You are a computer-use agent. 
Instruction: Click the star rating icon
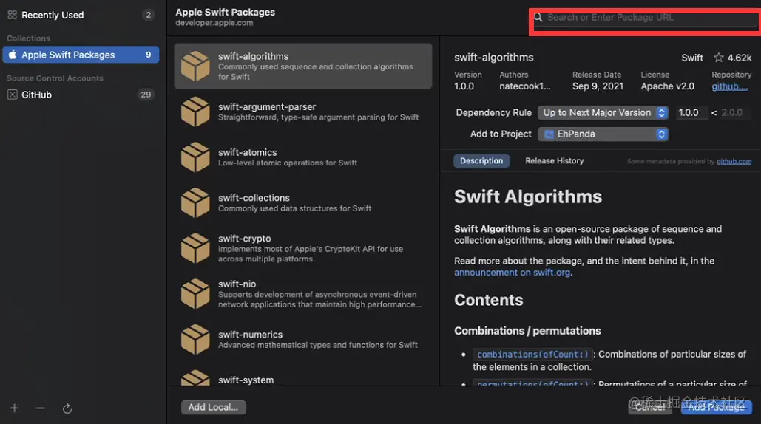[718, 58]
